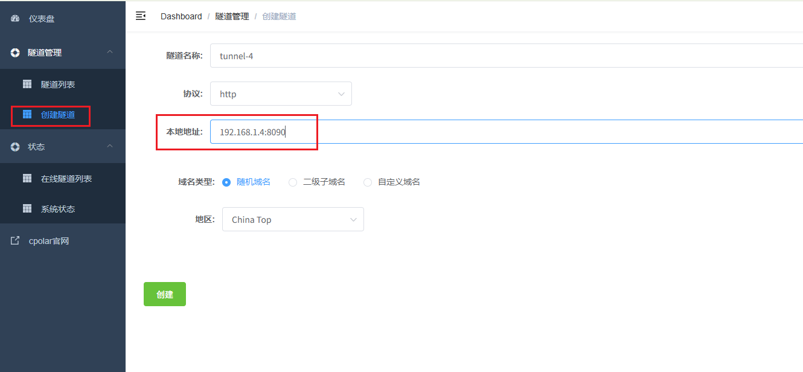The image size is (803, 372).
Task: Select the 随机域名 radio button
Action: tap(226, 182)
